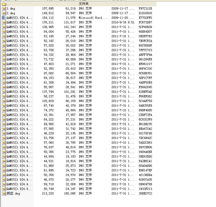Screen dimensions: 216x207
Task: Click the DWG icon of row 68C56B9F
Action: (x=4, y=45)
